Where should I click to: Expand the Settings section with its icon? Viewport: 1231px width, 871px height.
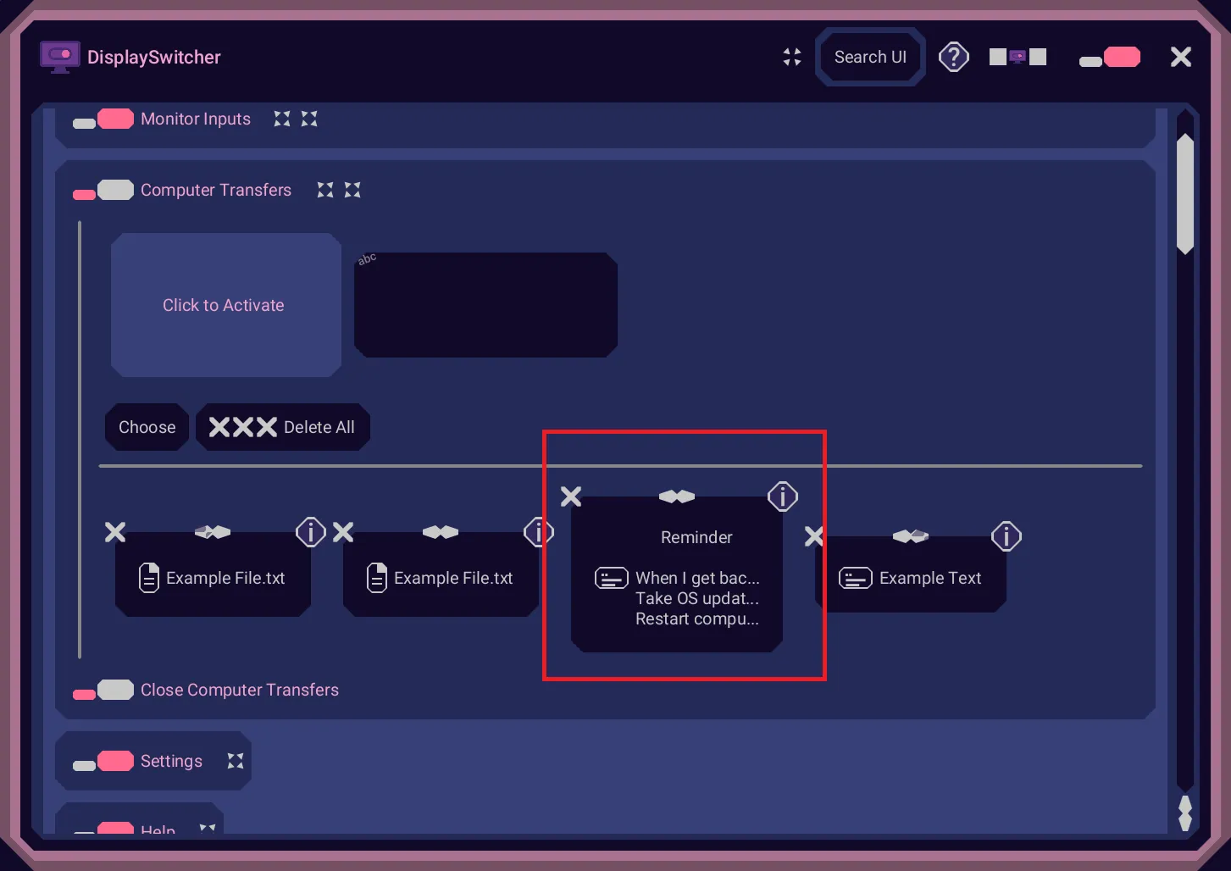coord(236,761)
